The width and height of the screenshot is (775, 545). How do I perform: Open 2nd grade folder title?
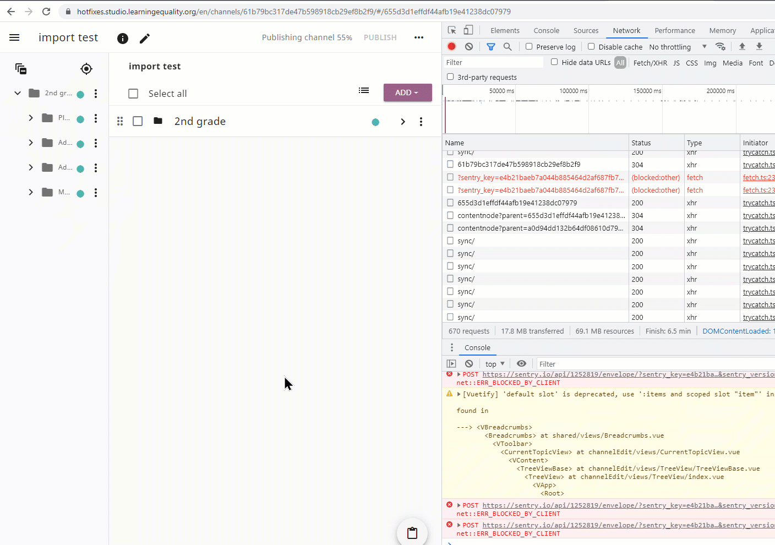point(200,121)
